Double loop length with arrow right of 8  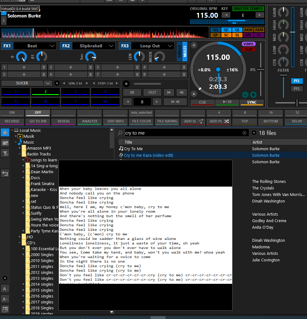(156, 102)
